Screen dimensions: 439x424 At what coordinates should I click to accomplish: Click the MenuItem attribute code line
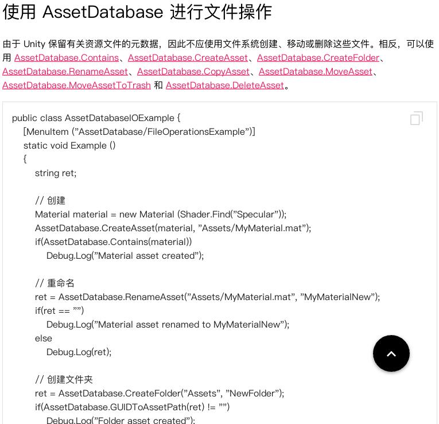(139, 132)
